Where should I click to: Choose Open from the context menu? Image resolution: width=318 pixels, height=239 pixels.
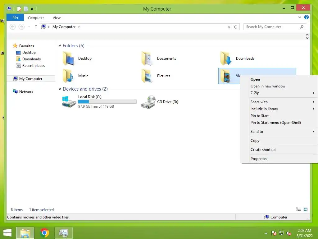pos(279,79)
